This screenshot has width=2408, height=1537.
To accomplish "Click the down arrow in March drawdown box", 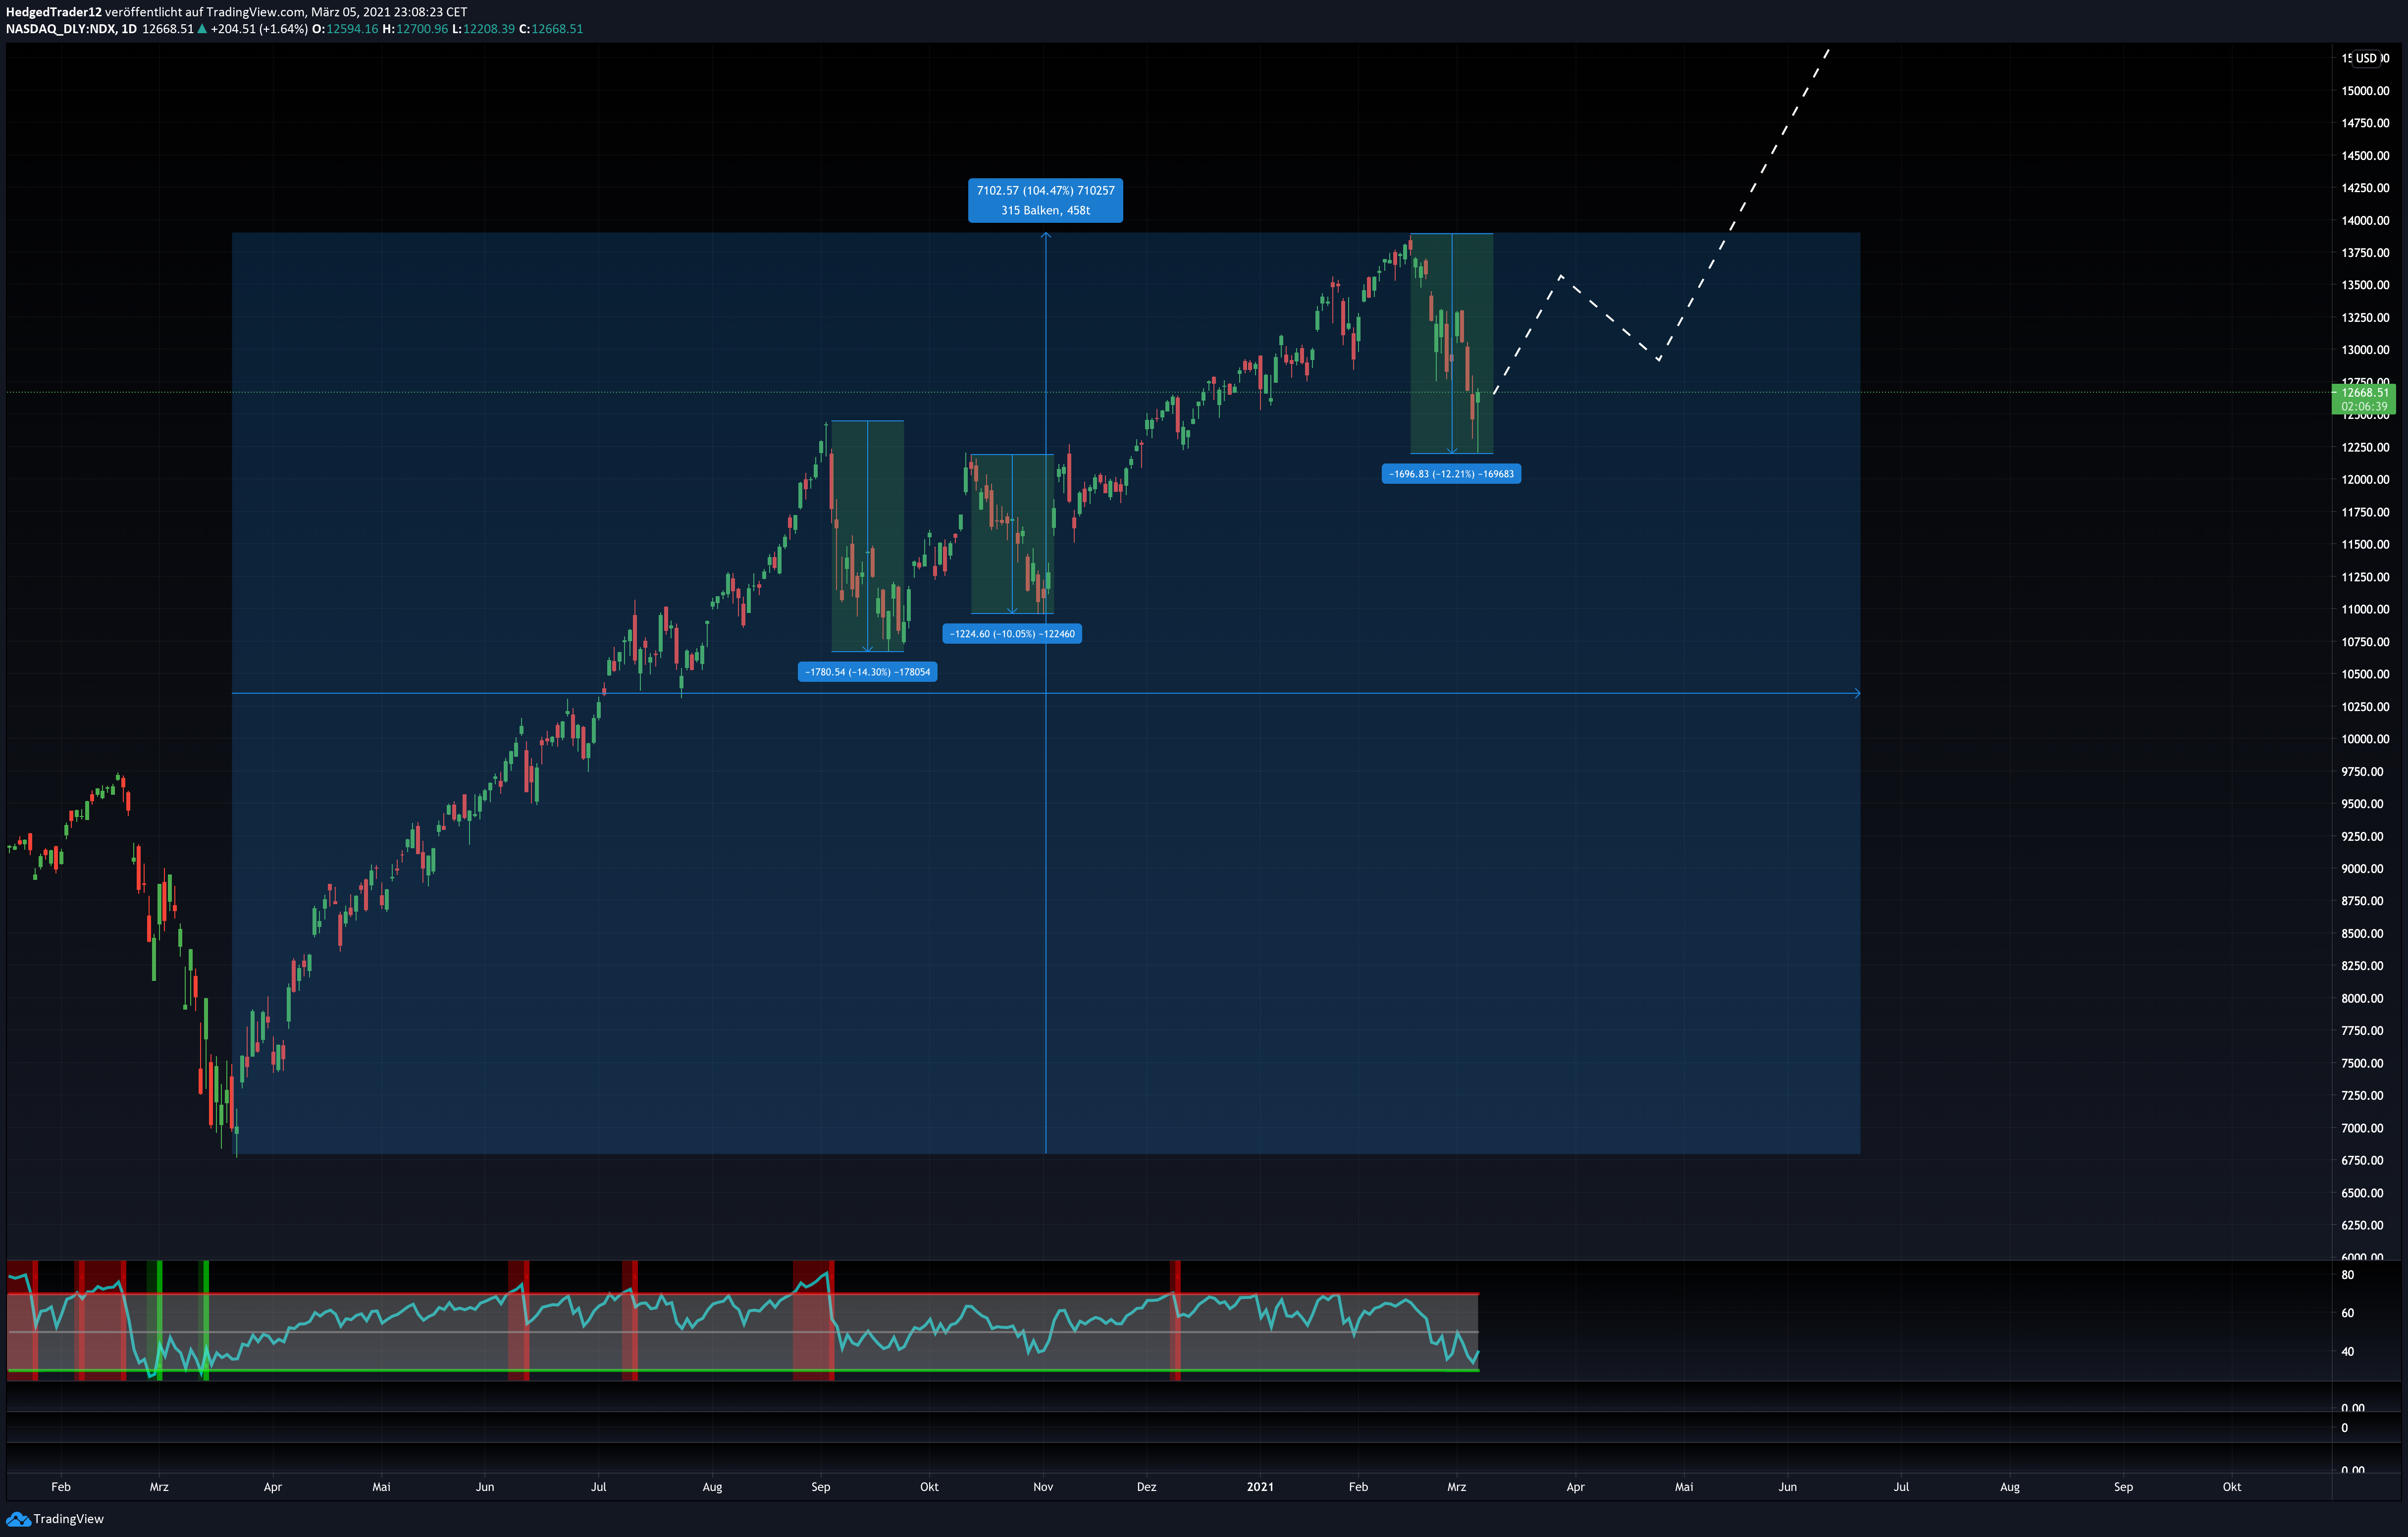I will (1452, 450).
